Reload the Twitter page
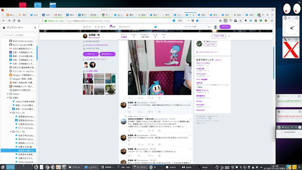302x170 pixels. point(14,21)
